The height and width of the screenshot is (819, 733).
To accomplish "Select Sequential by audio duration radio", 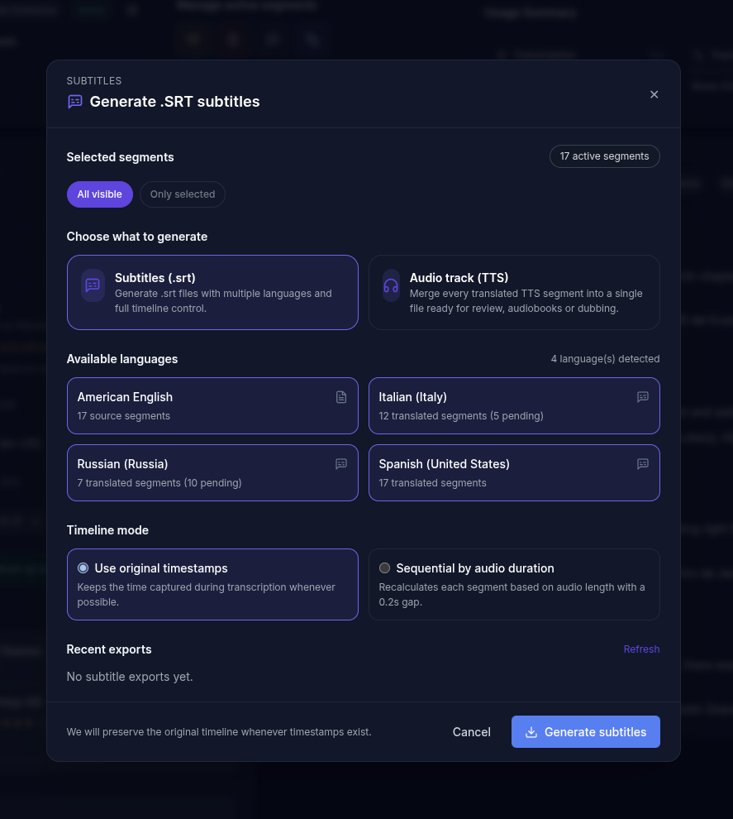I will coord(384,568).
